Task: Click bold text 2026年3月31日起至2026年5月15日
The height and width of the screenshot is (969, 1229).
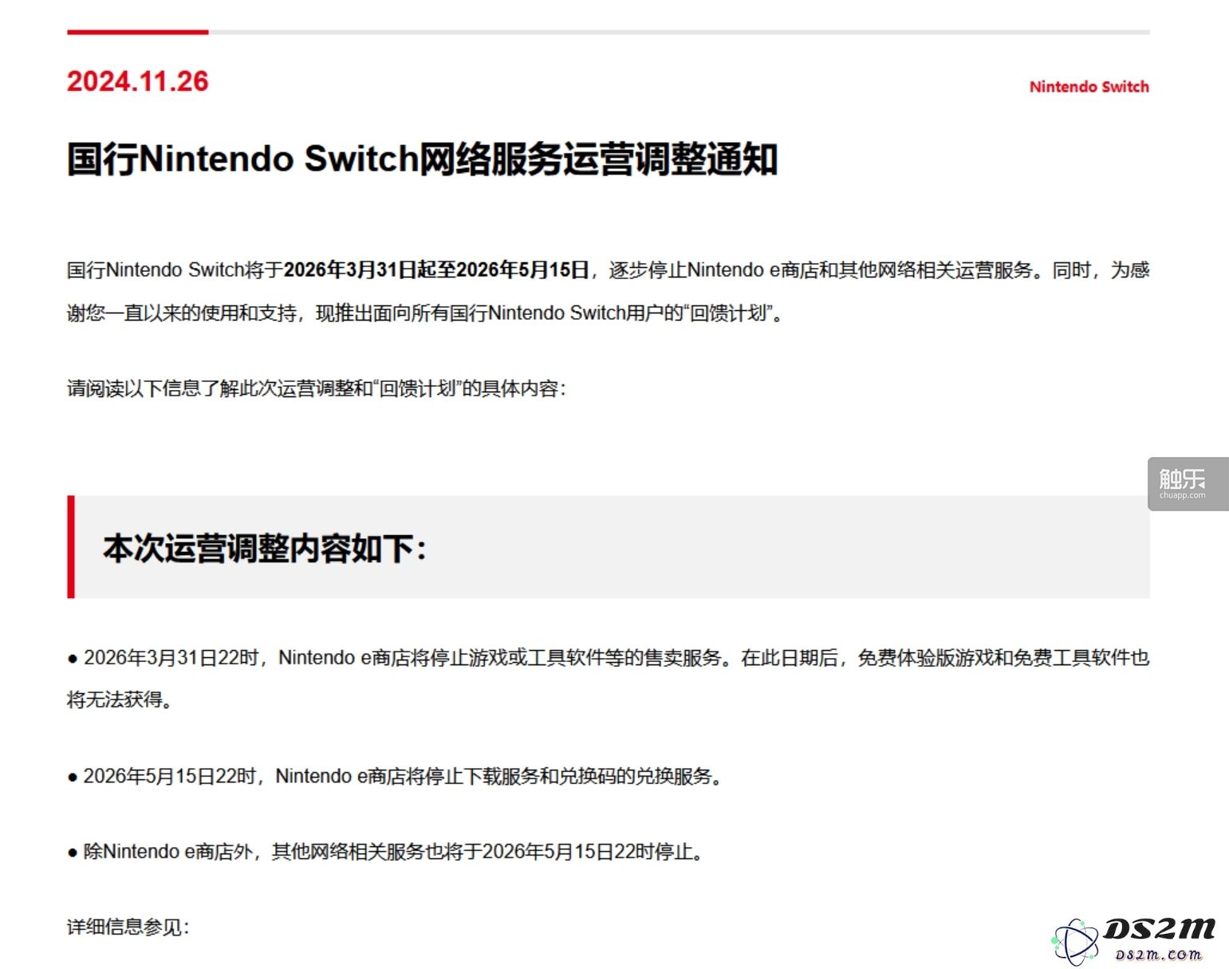Action: (x=436, y=270)
